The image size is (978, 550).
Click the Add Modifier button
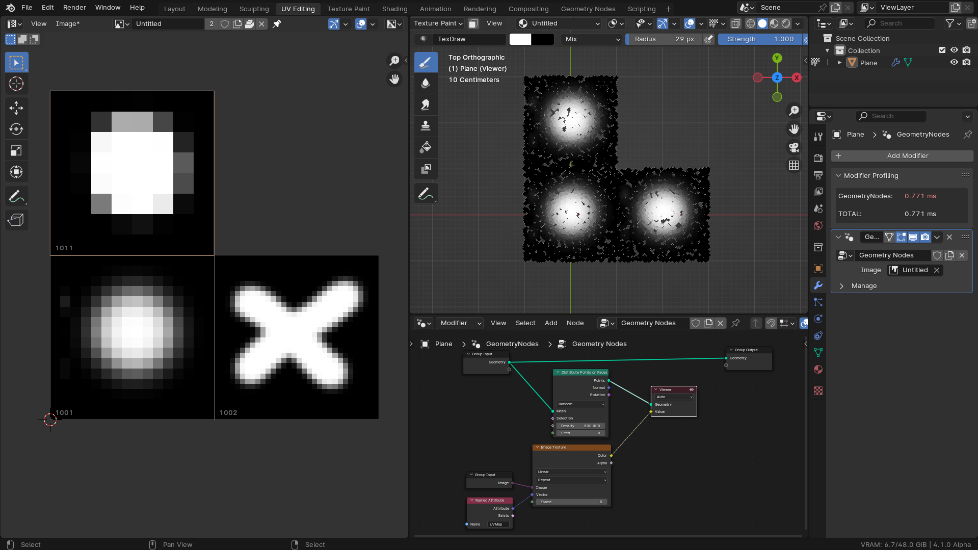pos(902,156)
